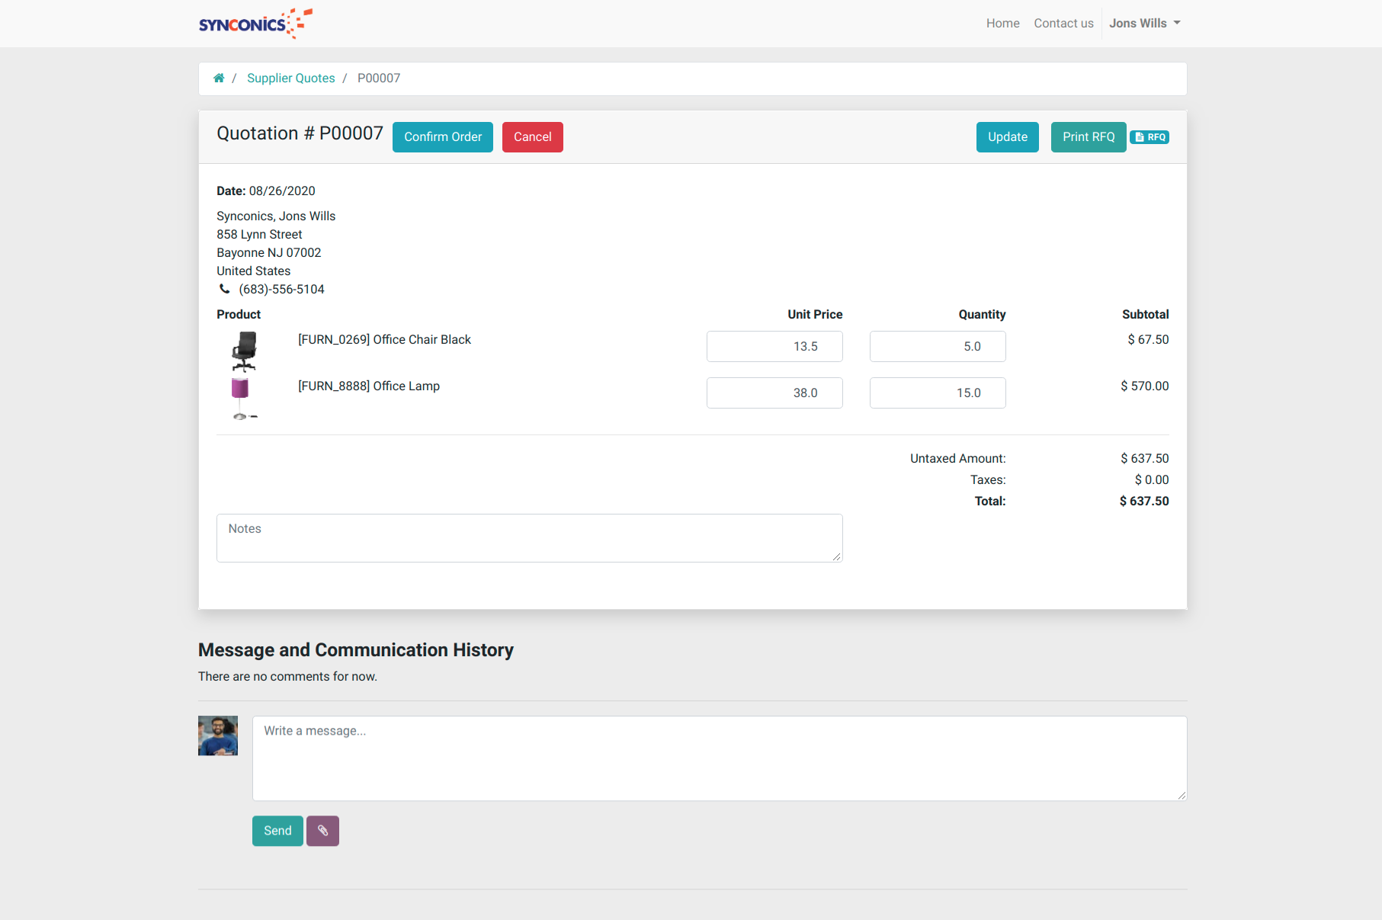Click the Print RFQ button

(x=1088, y=137)
